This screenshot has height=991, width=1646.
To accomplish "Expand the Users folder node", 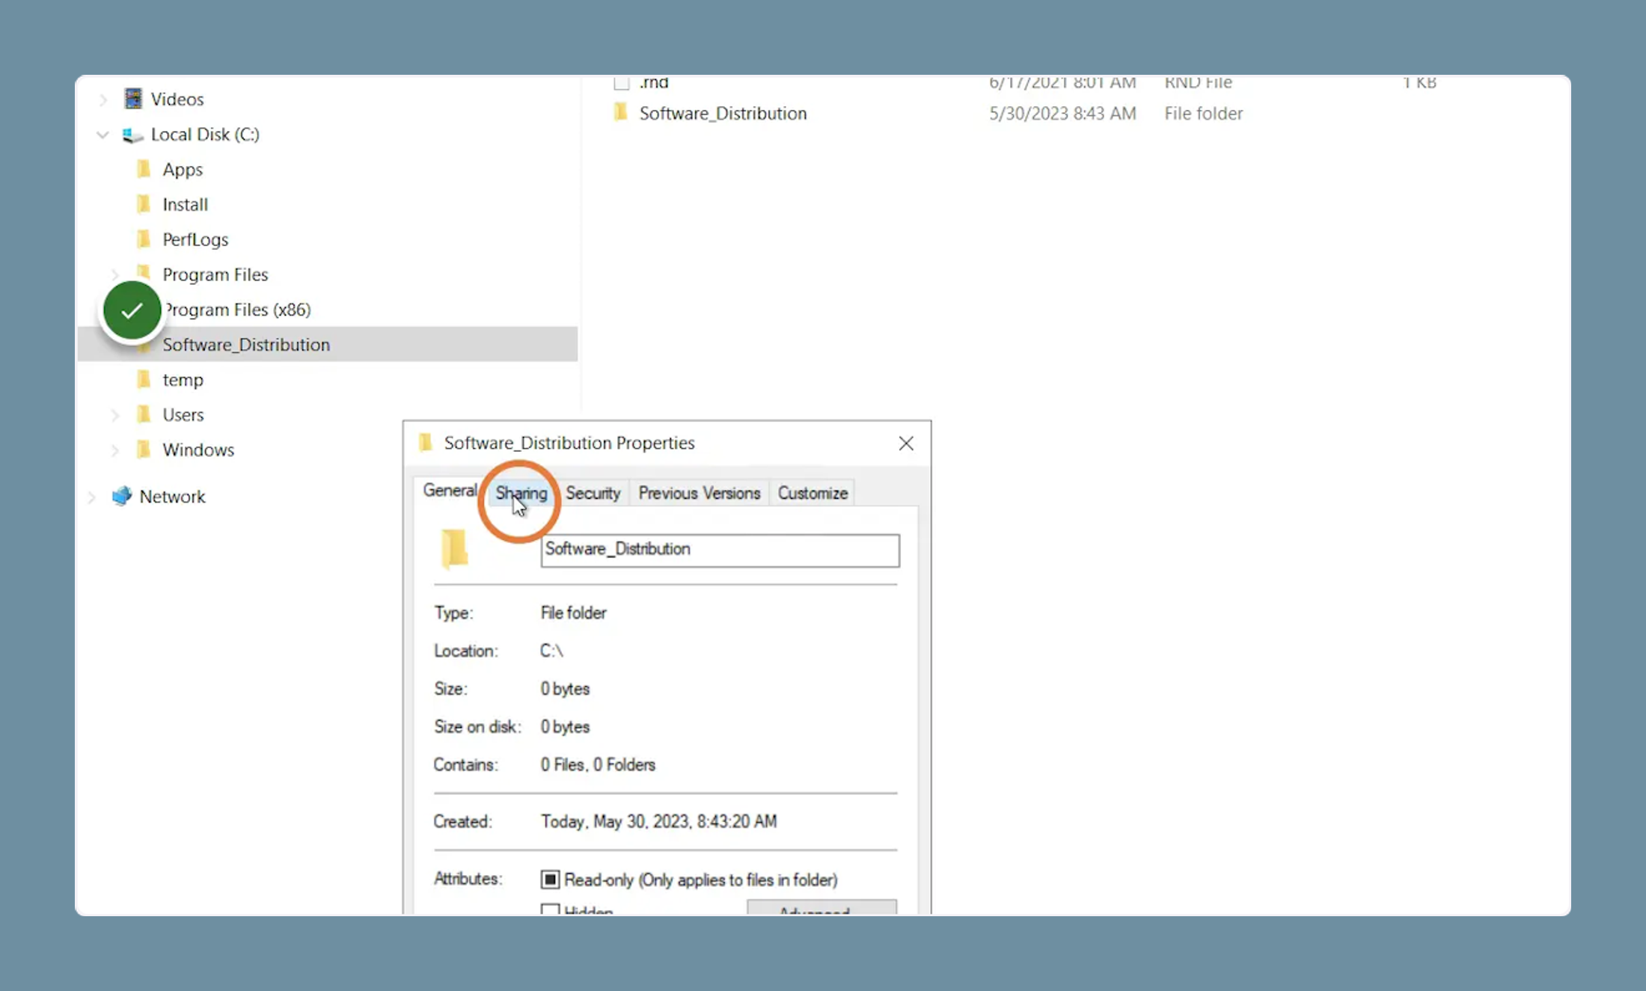I will point(114,415).
